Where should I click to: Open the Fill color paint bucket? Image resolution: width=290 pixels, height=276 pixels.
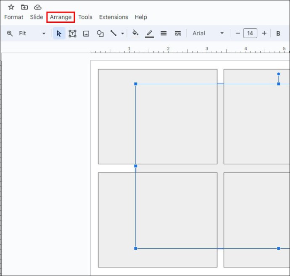pyautogui.click(x=135, y=33)
